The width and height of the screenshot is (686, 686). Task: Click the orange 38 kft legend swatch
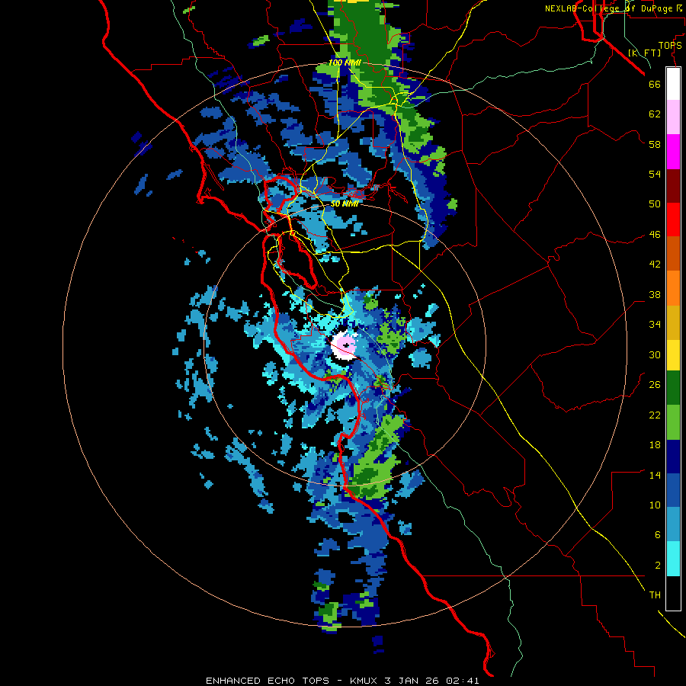(x=673, y=287)
